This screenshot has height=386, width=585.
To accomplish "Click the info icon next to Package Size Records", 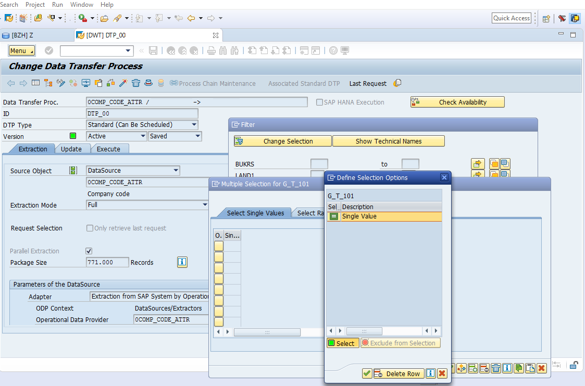I will [x=182, y=262].
